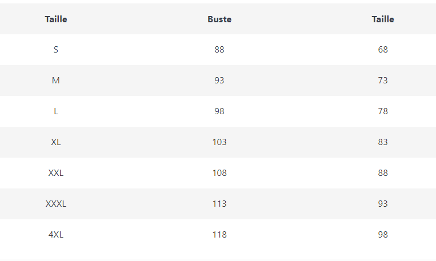
Task: Select the M size cell
Action: pyautogui.click(x=56, y=81)
